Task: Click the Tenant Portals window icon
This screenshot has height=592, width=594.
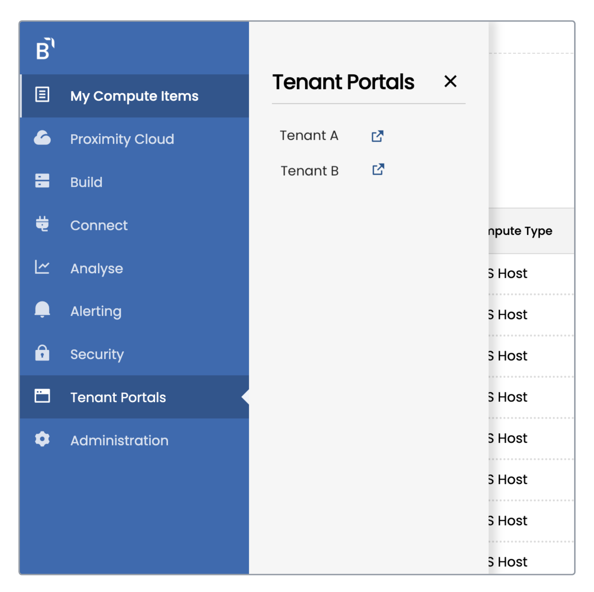Action: click(42, 396)
